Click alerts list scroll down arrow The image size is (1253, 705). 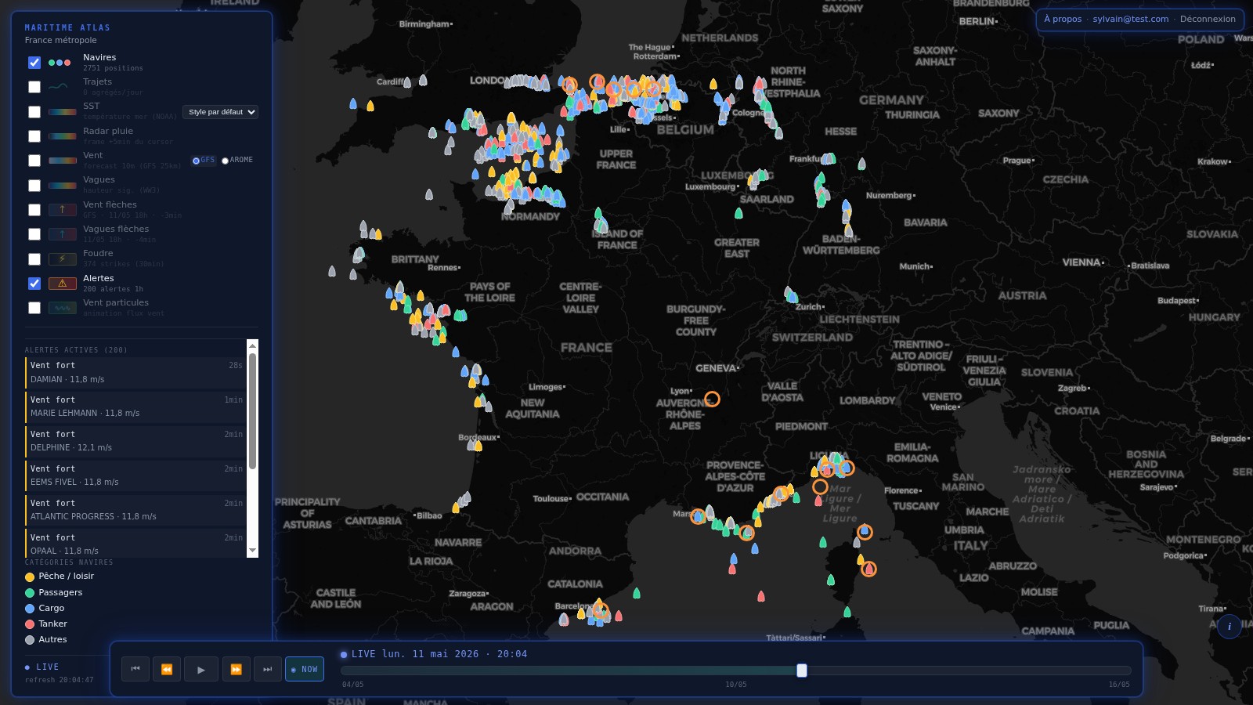coord(252,551)
